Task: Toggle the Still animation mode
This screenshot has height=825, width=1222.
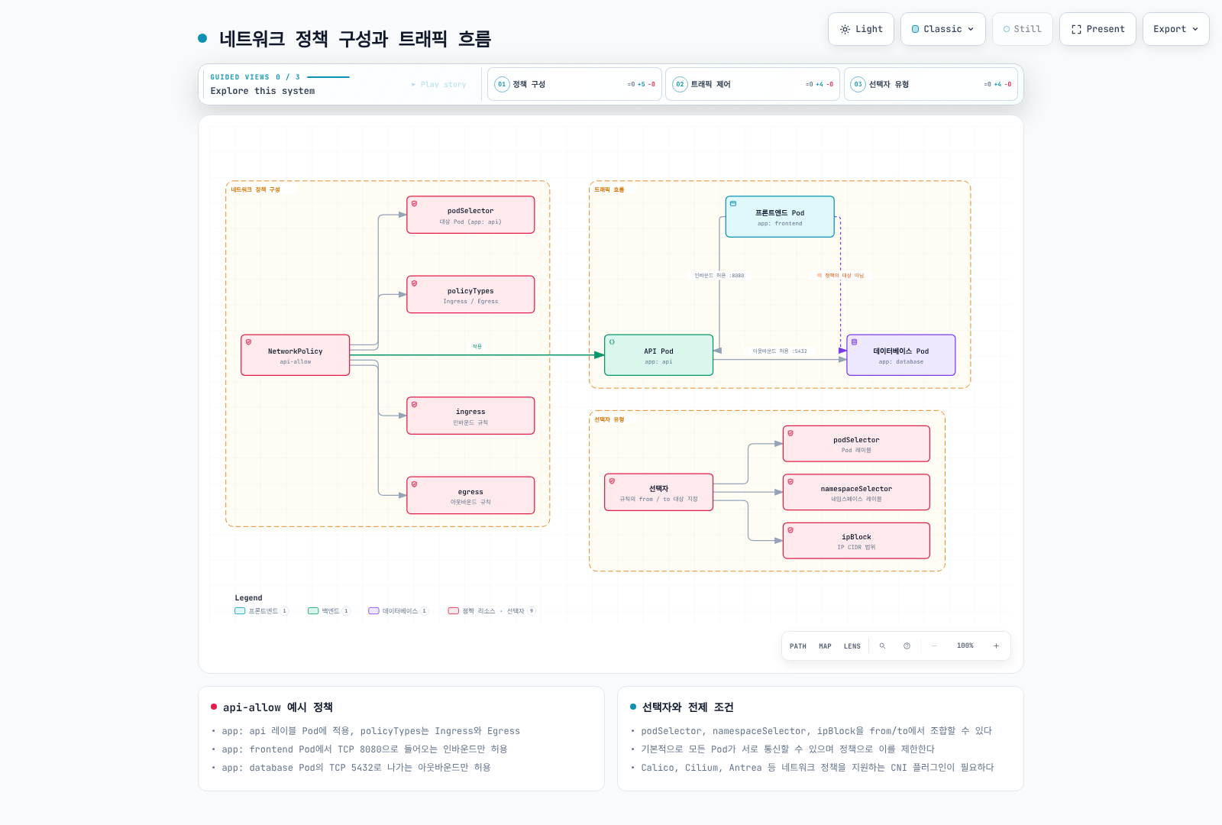Action: click(x=1022, y=29)
